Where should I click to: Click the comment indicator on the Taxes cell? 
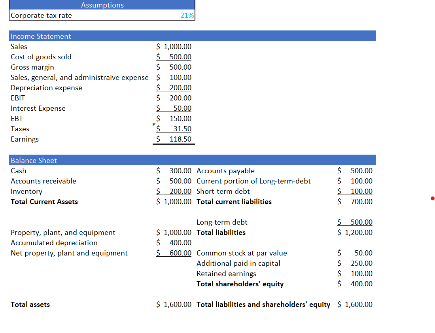pos(153,125)
